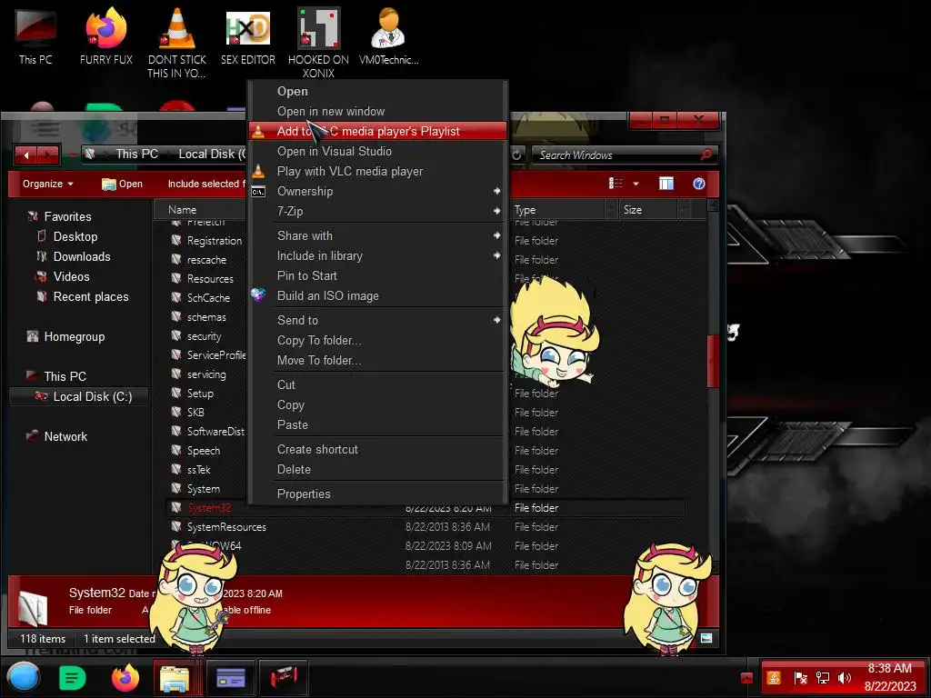The height and width of the screenshot is (698, 931).
Task: Open the VLC cone desktop shortcut
Action: [x=177, y=42]
